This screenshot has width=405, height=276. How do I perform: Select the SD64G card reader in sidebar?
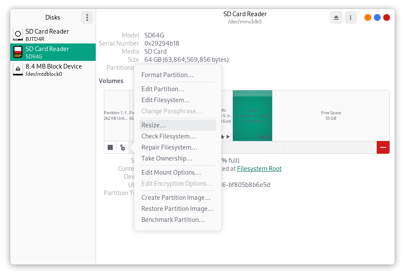[x=53, y=52]
